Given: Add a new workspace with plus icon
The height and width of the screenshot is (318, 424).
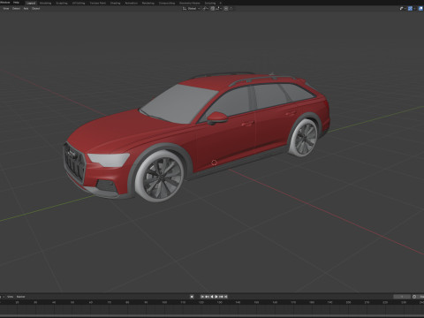Looking at the screenshot, I should click(x=221, y=3).
